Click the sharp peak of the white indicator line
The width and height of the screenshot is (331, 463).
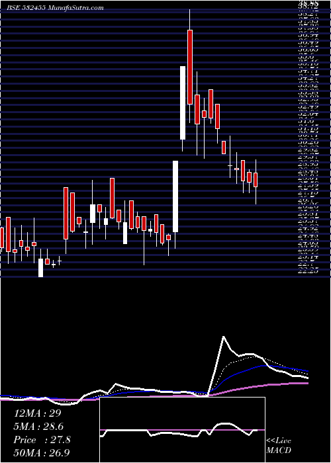[224, 336]
